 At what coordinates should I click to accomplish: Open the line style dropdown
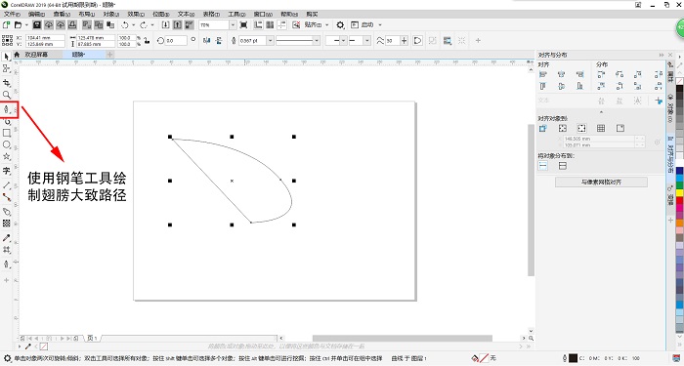[317, 41]
